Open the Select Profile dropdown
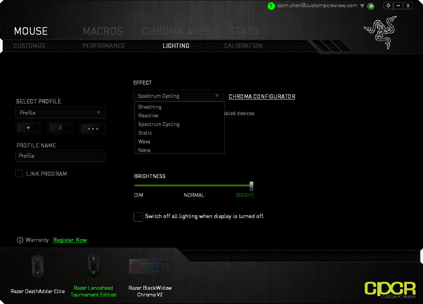Screen dimensions: 423x304 pos(60,112)
